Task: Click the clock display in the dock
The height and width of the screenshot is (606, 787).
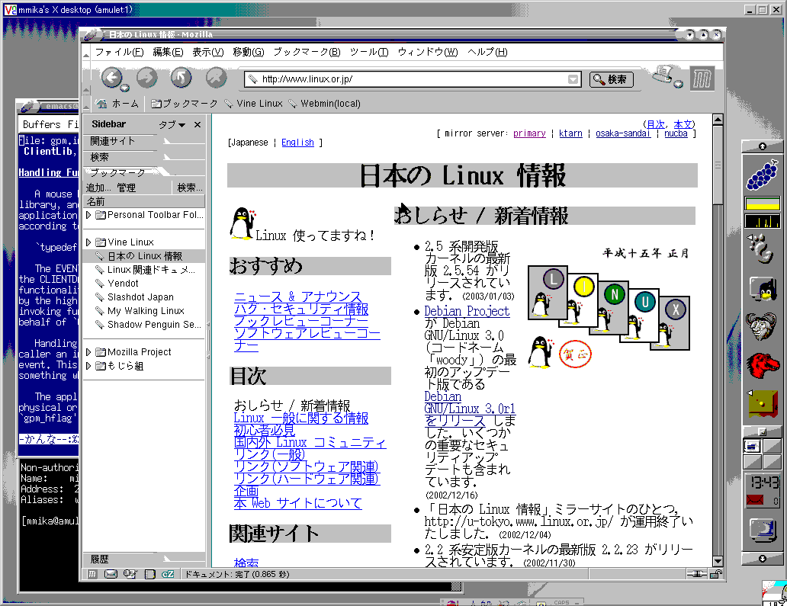Action: [764, 483]
